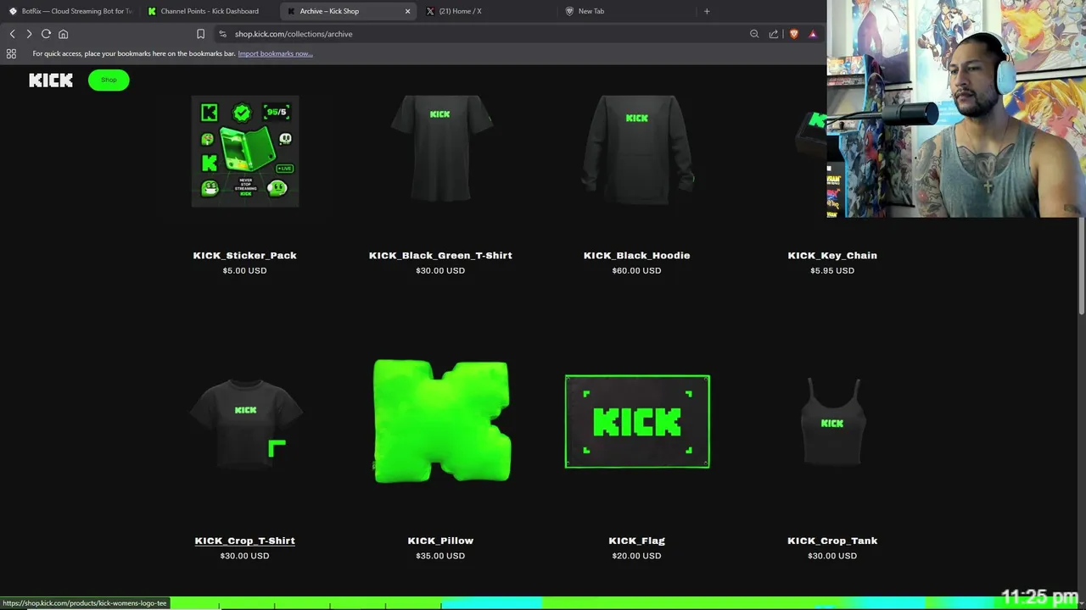Click the $60.00 USD hoodie price

636,271
